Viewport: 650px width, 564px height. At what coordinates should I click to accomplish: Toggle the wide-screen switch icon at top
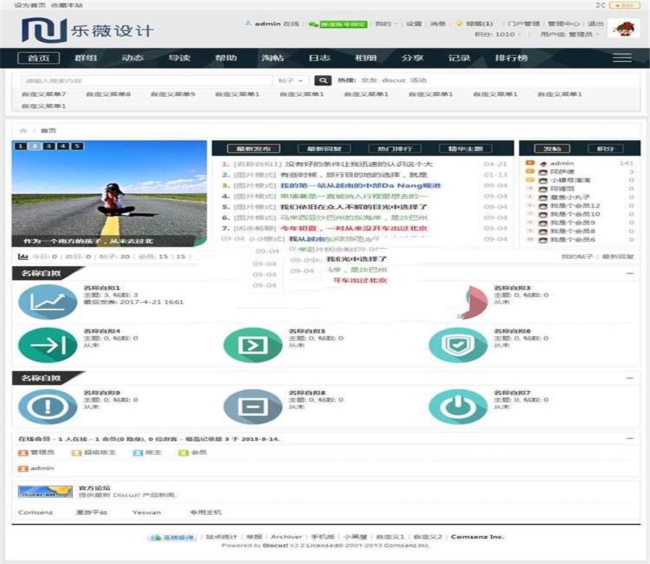click(600, 5)
